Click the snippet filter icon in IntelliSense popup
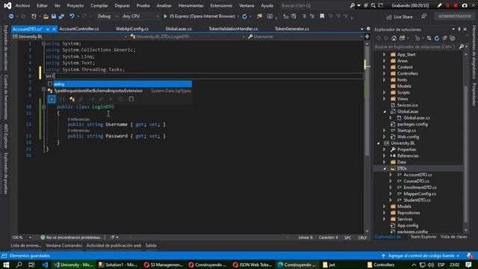Screen dimensions: 478x269 52,99
